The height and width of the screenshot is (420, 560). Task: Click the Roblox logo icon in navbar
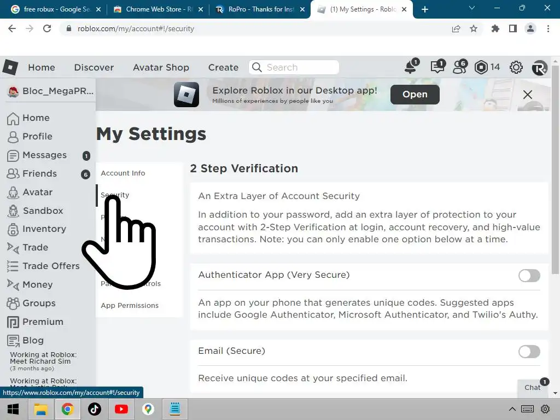click(x=10, y=67)
